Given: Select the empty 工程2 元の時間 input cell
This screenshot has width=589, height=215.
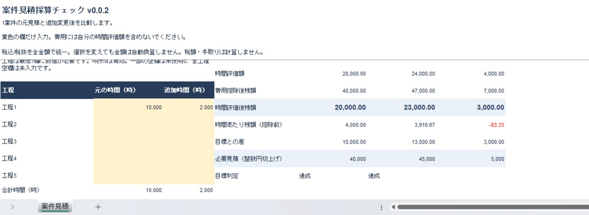Looking at the screenshot, I should [128, 125].
